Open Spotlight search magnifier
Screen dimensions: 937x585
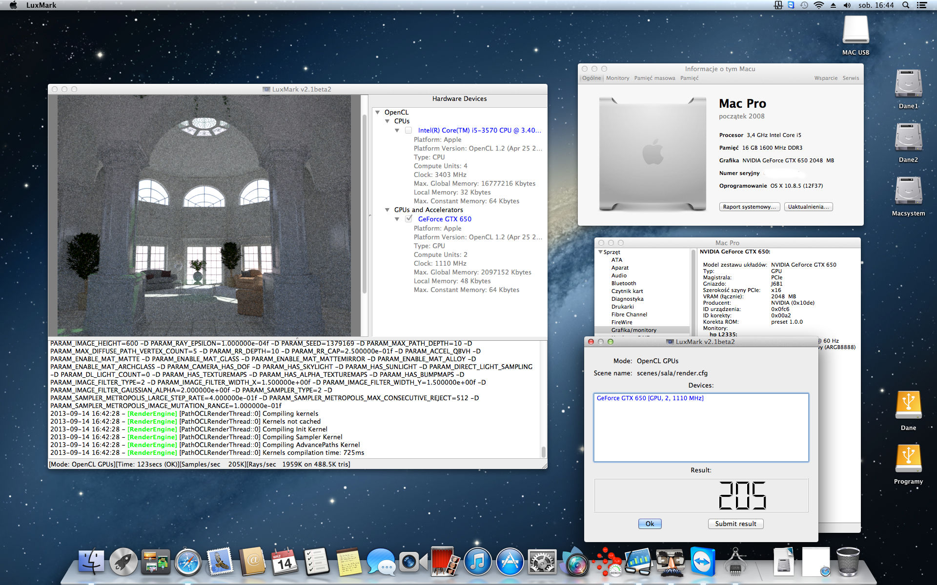[x=906, y=5]
